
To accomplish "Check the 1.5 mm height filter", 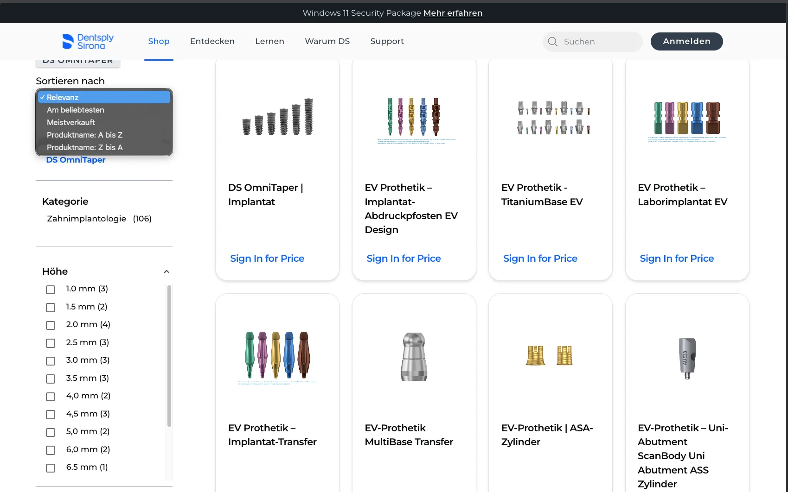I will 51,308.
